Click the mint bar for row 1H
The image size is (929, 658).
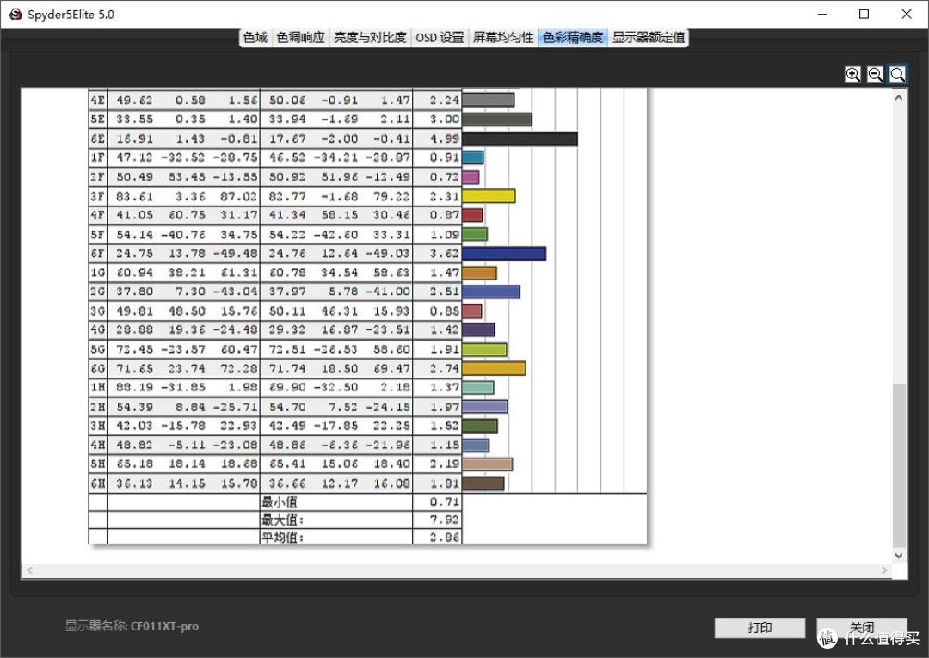[478, 388]
